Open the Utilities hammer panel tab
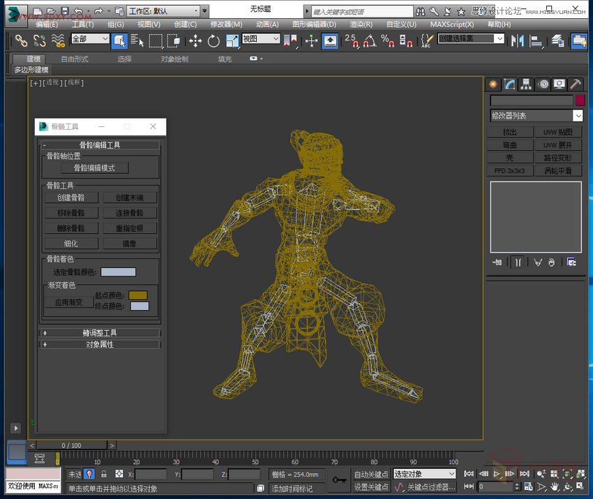Viewport: 593px width, 499px height. pyautogui.click(x=576, y=84)
